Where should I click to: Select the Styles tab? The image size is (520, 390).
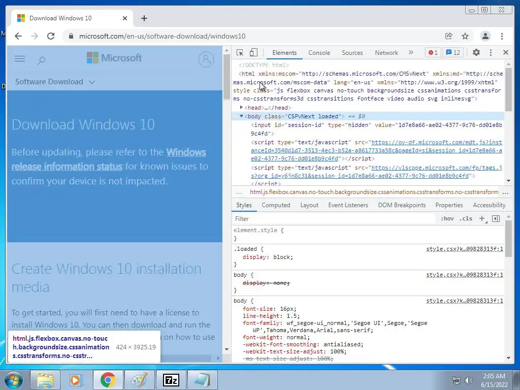pyautogui.click(x=244, y=205)
